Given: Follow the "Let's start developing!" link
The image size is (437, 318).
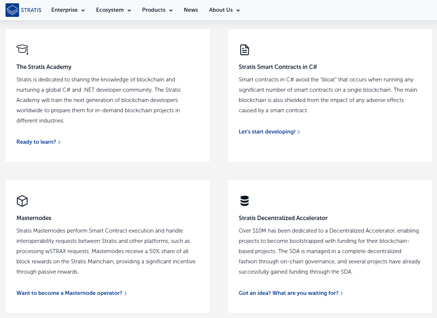Looking at the screenshot, I should (x=267, y=132).
